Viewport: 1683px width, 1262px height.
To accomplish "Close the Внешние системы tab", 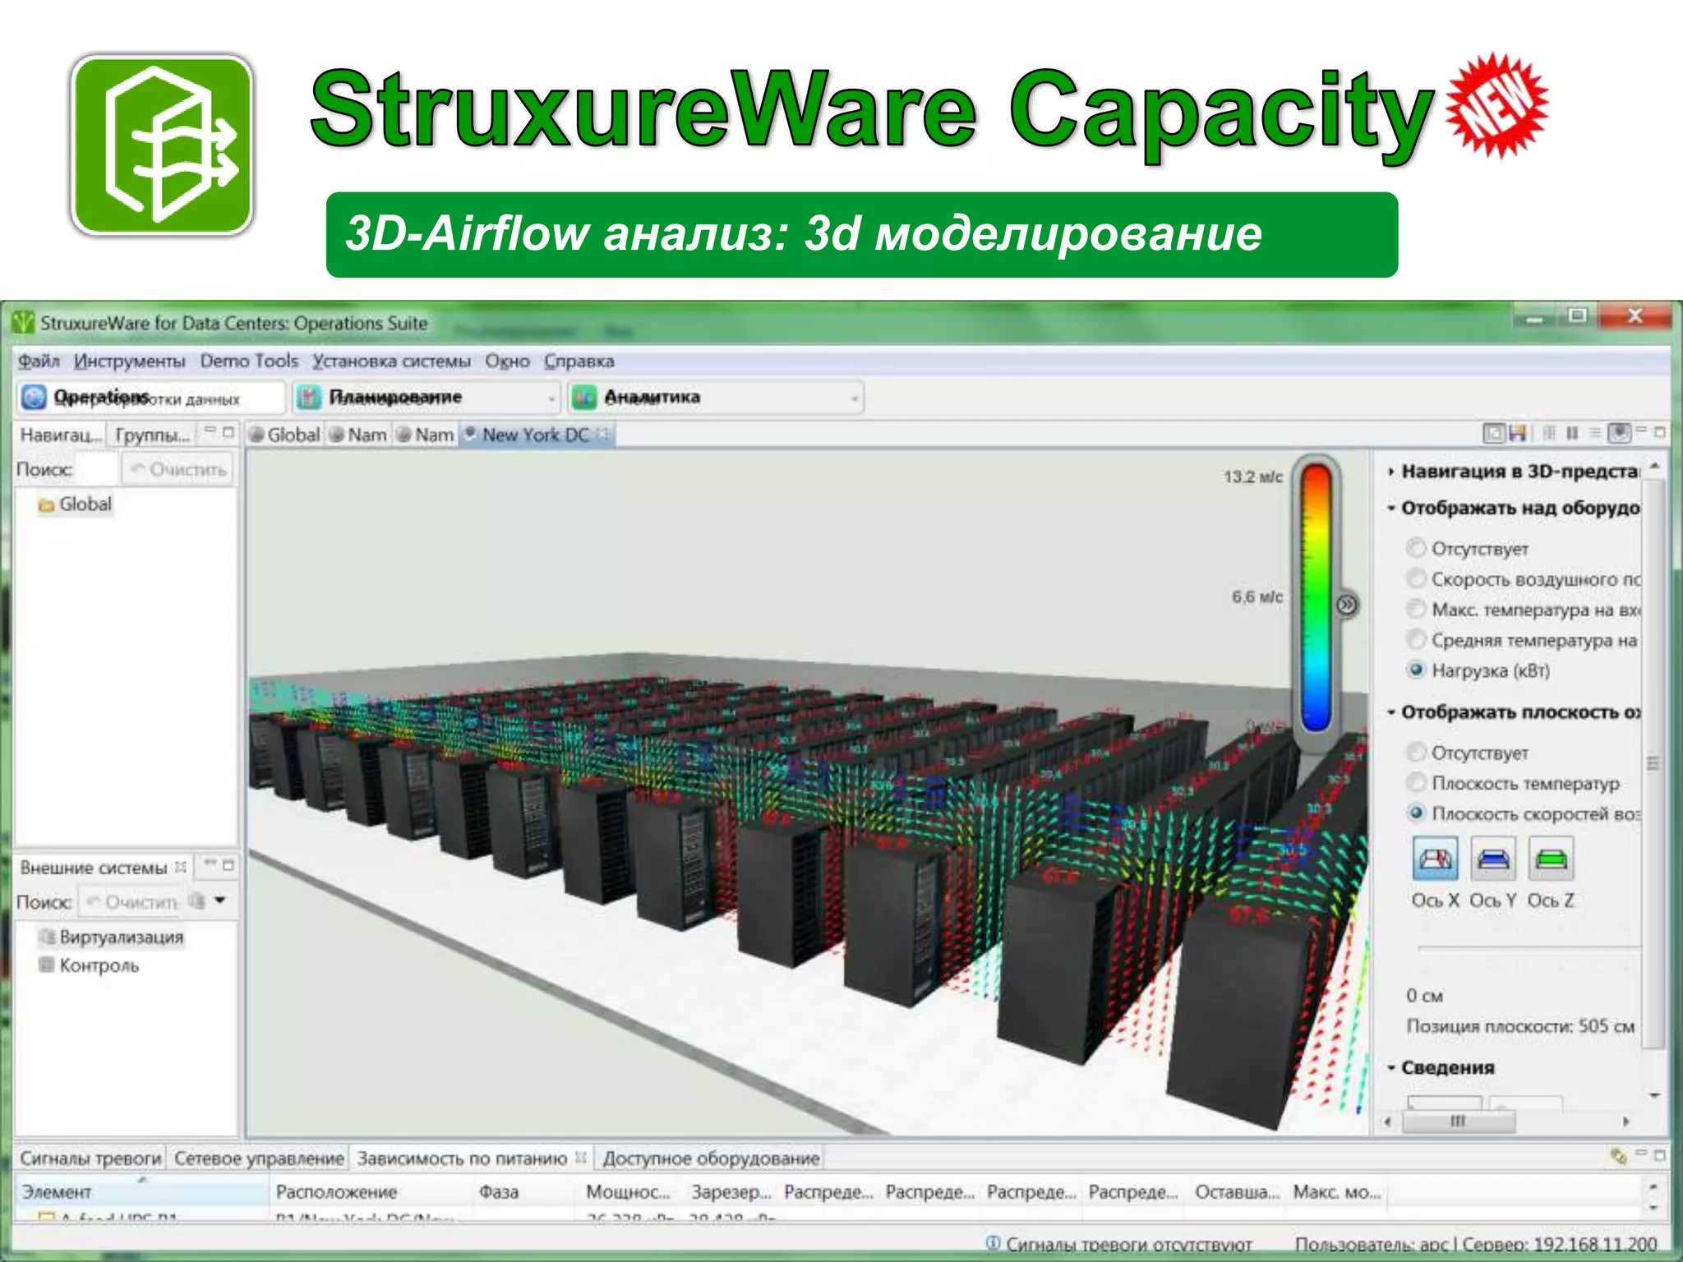I will click(181, 867).
